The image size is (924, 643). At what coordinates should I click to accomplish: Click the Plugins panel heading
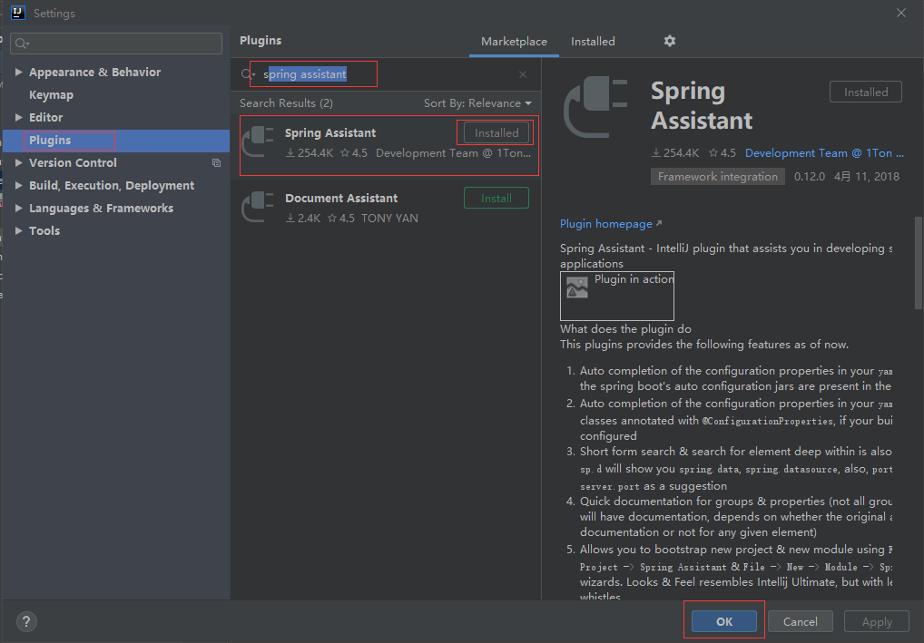click(260, 41)
